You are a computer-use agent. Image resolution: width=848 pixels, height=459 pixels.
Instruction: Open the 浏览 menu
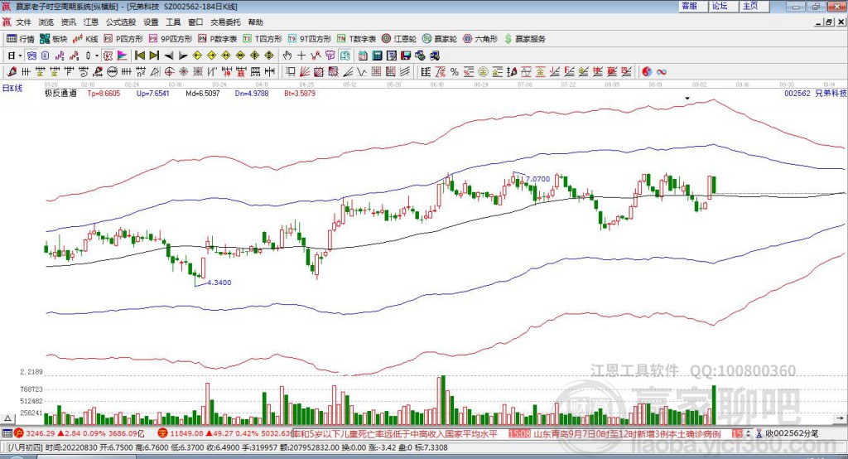46,22
